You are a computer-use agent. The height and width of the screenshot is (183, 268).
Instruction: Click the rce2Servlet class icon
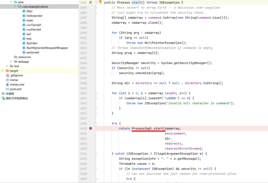coord(24,30)
